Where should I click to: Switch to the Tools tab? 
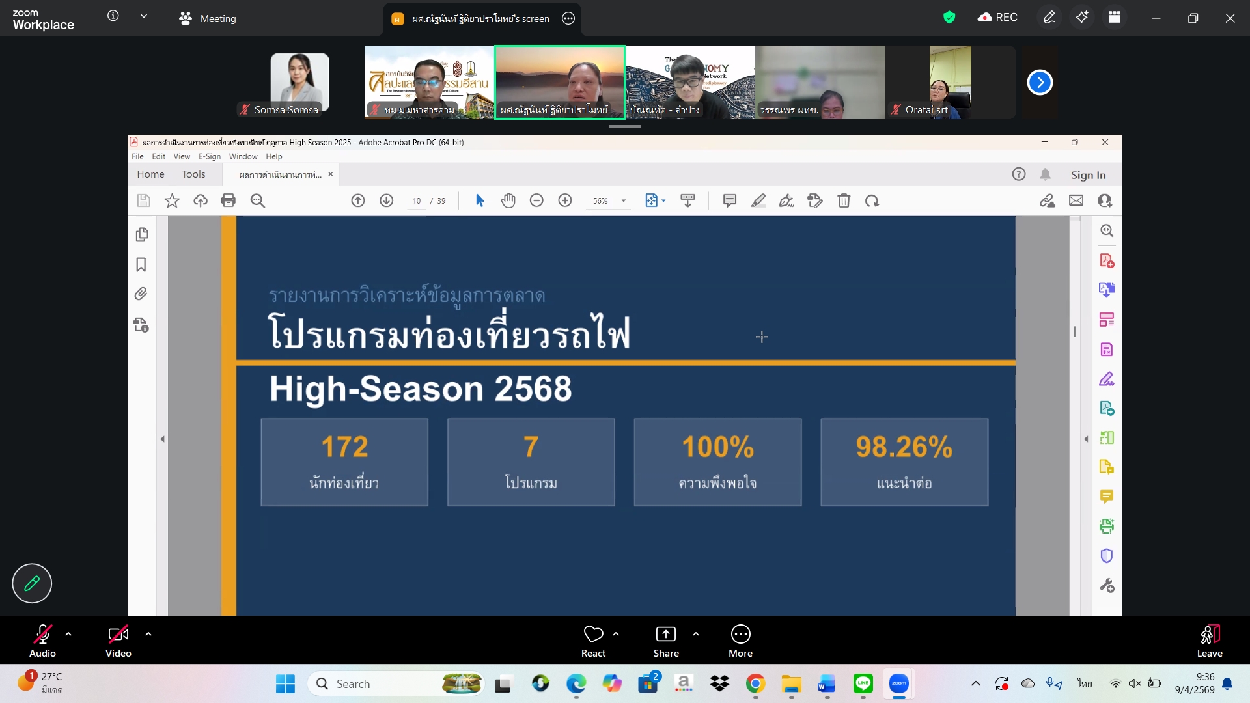(193, 174)
